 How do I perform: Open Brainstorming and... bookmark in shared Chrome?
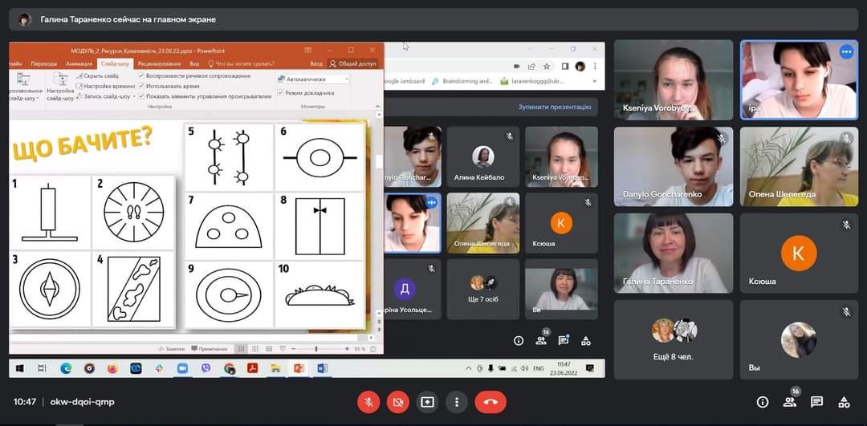point(463,81)
